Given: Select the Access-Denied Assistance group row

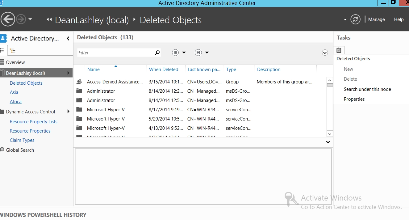Looking at the screenshot, I should (x=115, y=82).
